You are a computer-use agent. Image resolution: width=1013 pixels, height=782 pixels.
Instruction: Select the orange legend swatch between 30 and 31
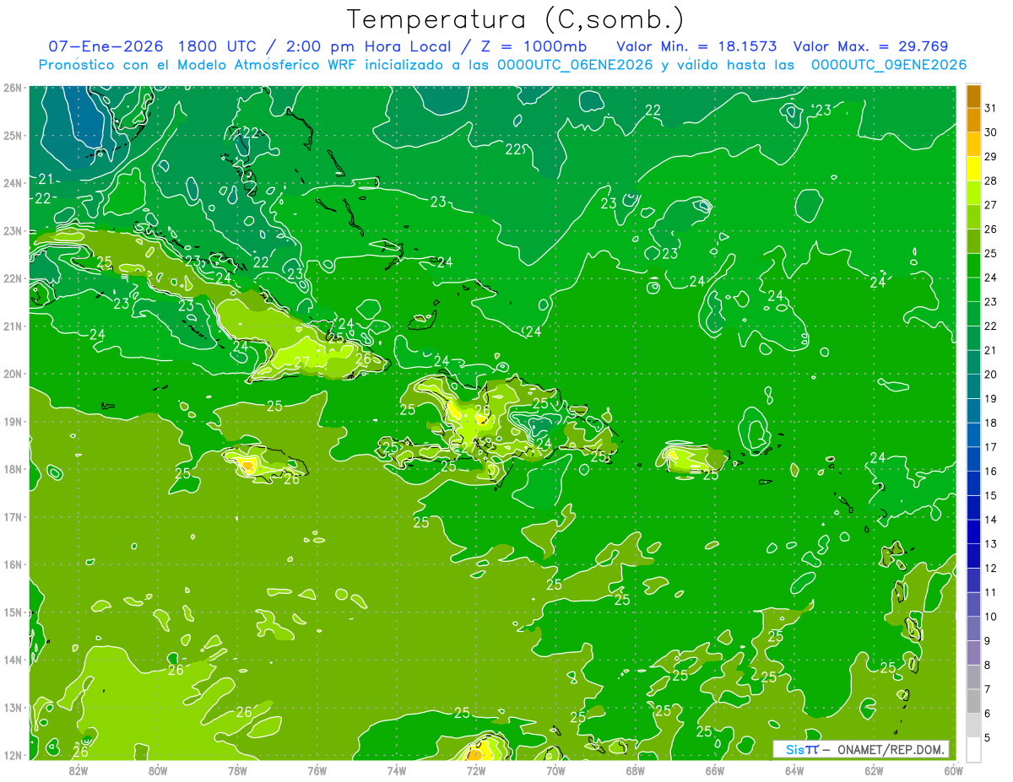[973, 120]
